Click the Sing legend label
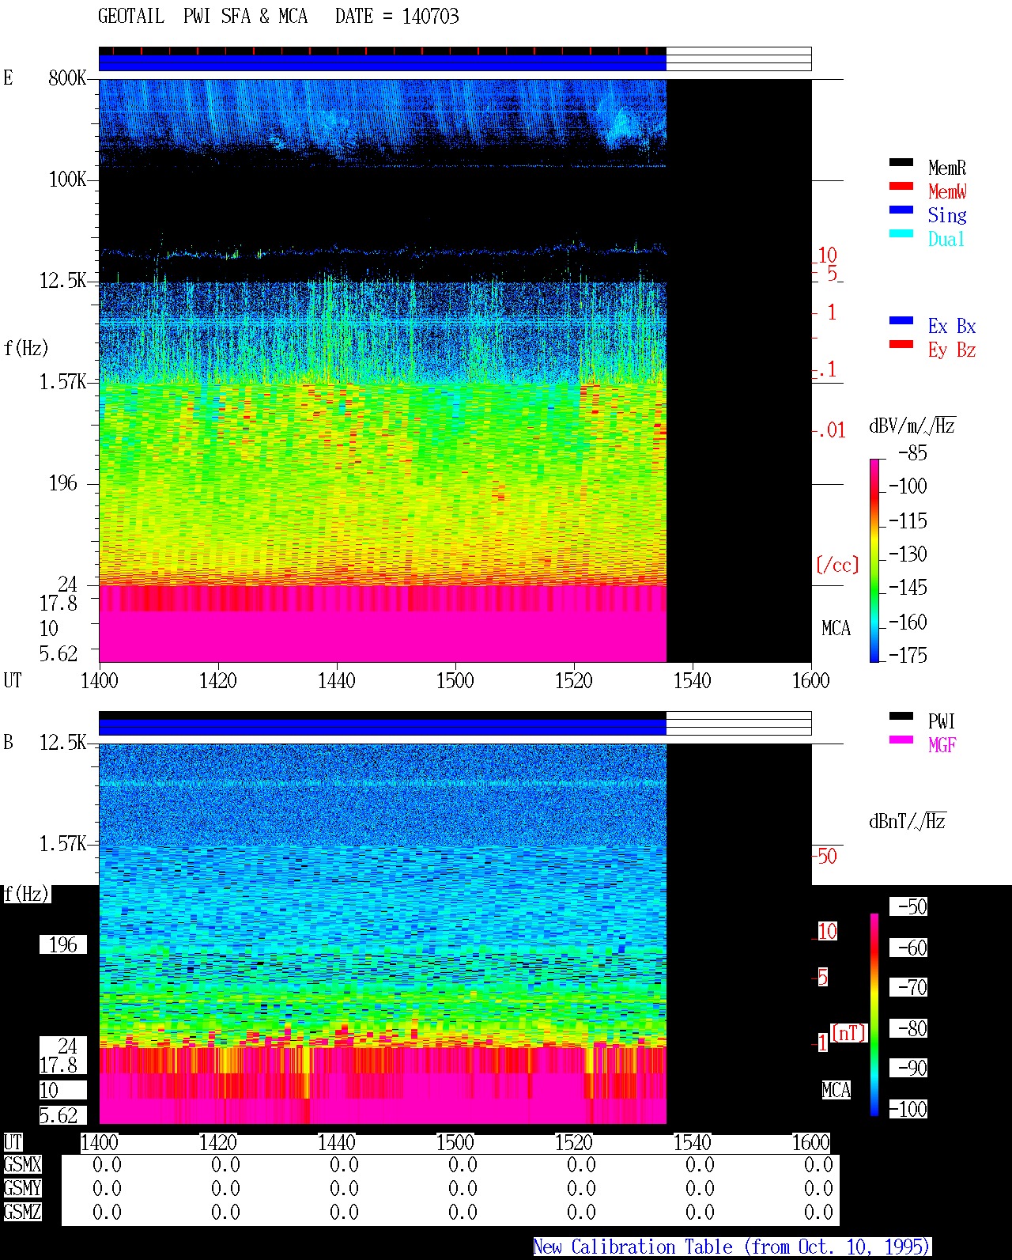1012x1260 pixels. [947, 215]
